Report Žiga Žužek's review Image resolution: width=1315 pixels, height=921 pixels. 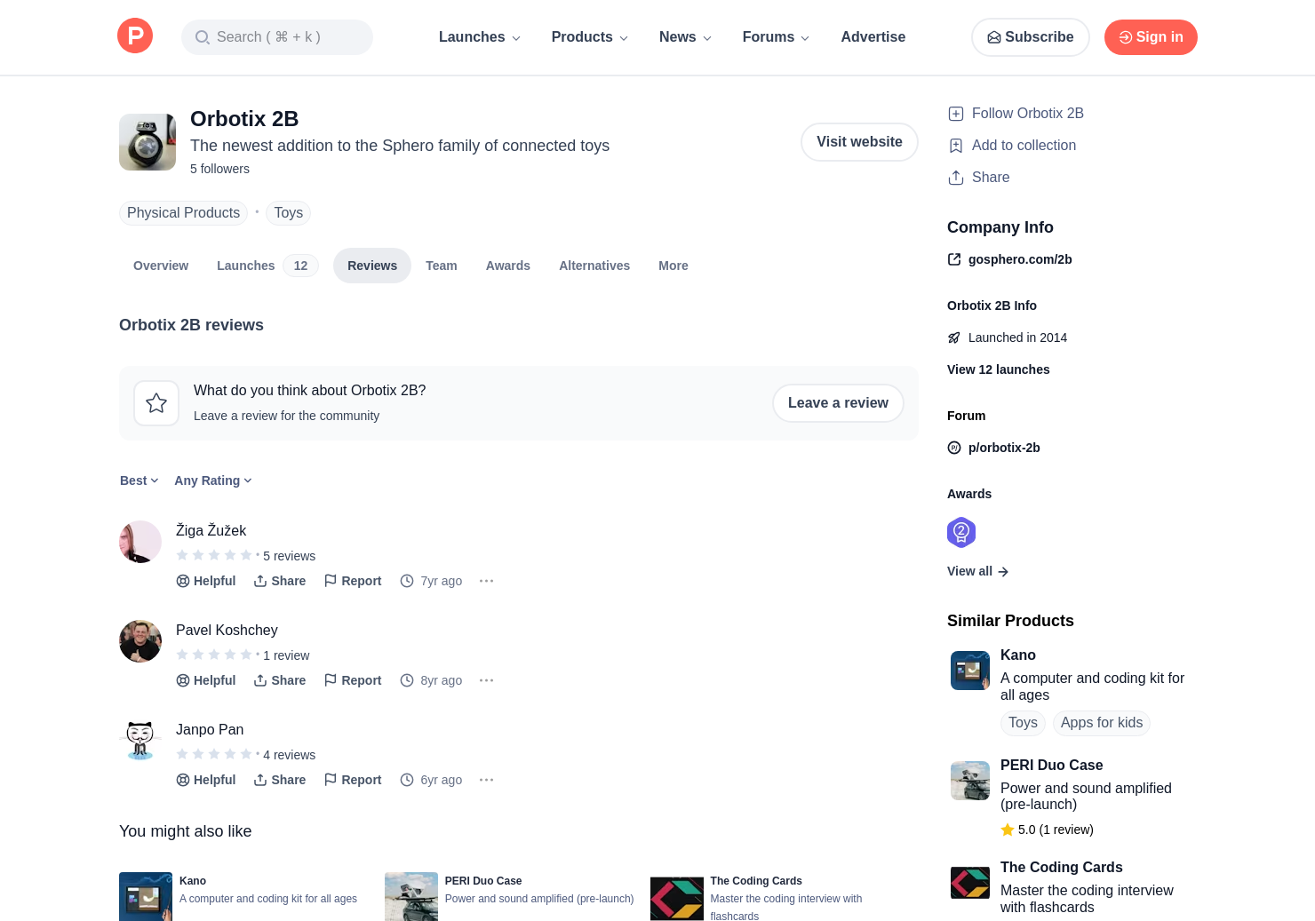(353, 581)
